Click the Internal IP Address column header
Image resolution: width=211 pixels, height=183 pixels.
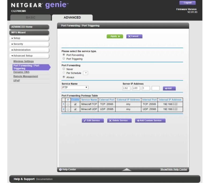pyautogui.click(x=170, y=100)
